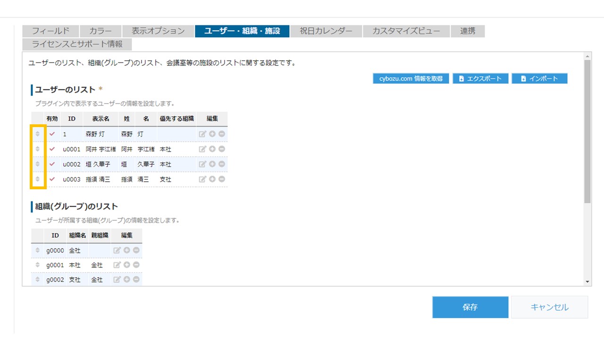Click the cybozu.com 情報を取得 button
The image size is (604, 339).
click(x=411, y=79)
